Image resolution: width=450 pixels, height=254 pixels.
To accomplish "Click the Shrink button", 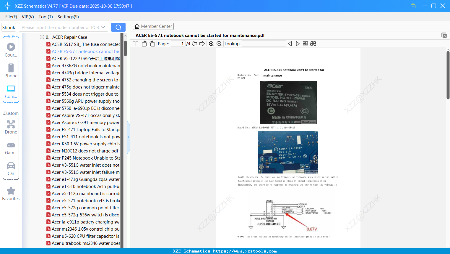I will [9, 27].
